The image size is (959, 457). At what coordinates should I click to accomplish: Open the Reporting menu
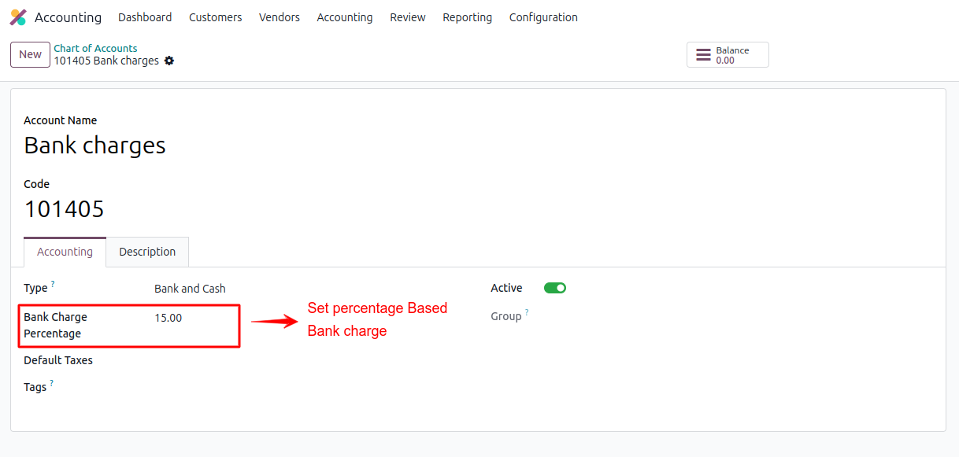click(x=467, y=17)
